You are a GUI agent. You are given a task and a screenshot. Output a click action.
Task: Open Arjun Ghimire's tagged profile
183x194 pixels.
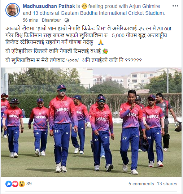tap(144, 6)
